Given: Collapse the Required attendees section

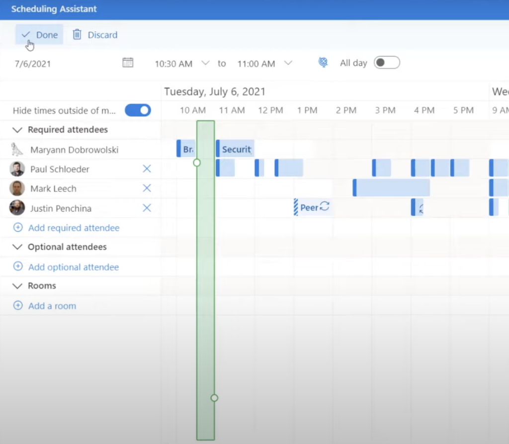Looking at the screenshot, I should (17, 130).
